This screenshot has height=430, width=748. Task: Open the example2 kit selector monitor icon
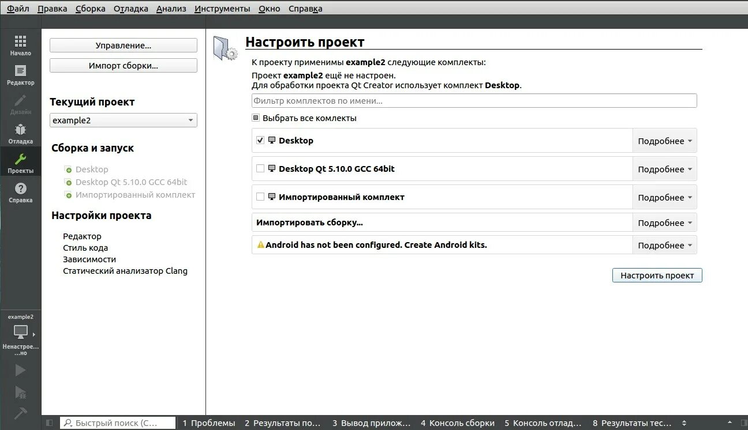[21, 333]
